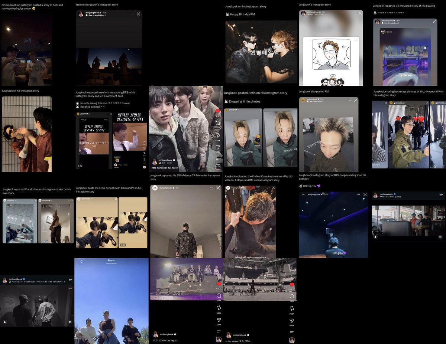Tap mnijungkook avatar on Ray-Ban Meta post
This screenshot has width=446, height=344.
375,195
